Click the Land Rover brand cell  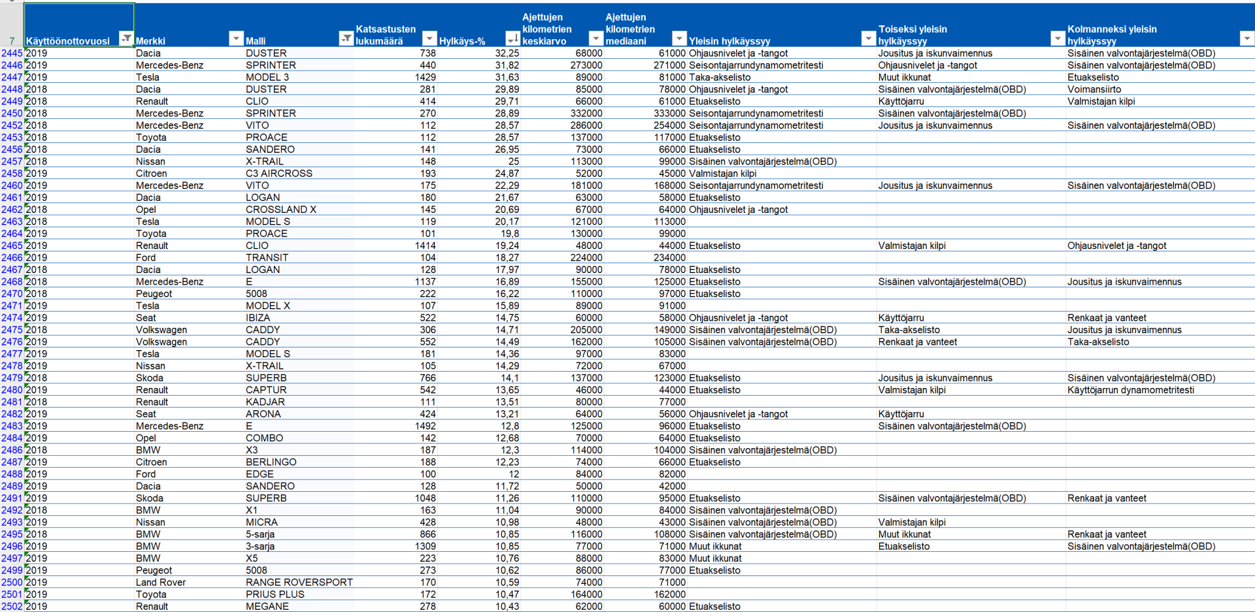[161, 582]
